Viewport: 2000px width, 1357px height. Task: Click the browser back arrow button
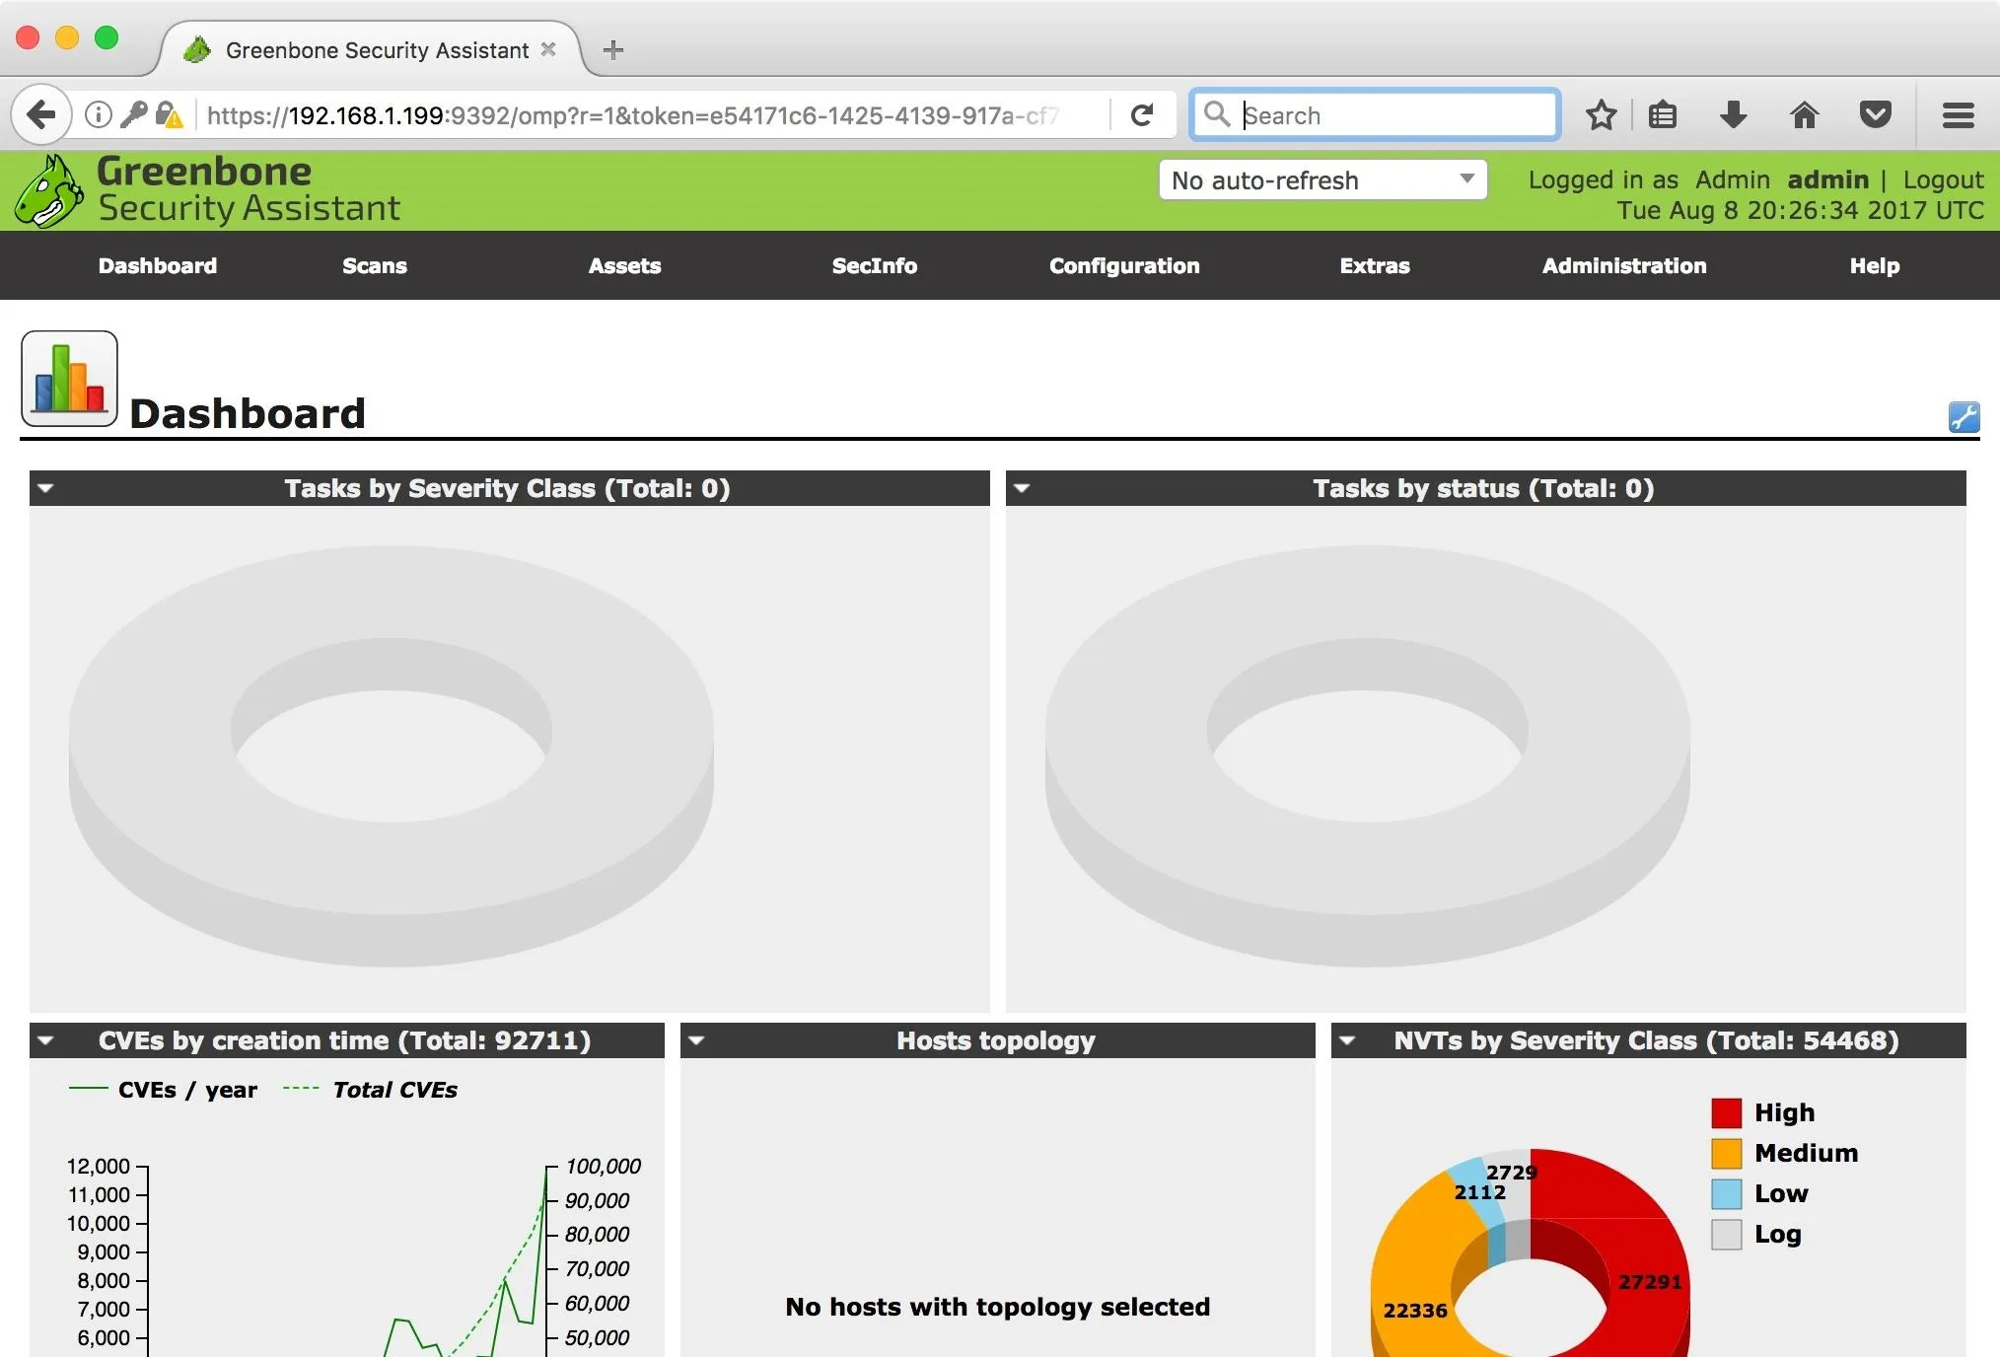coord(41,115)
